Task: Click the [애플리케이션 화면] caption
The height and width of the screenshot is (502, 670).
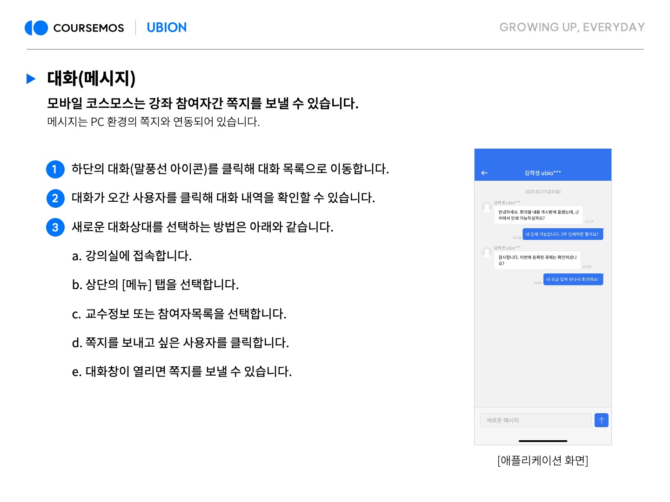Action: point(543,461)
